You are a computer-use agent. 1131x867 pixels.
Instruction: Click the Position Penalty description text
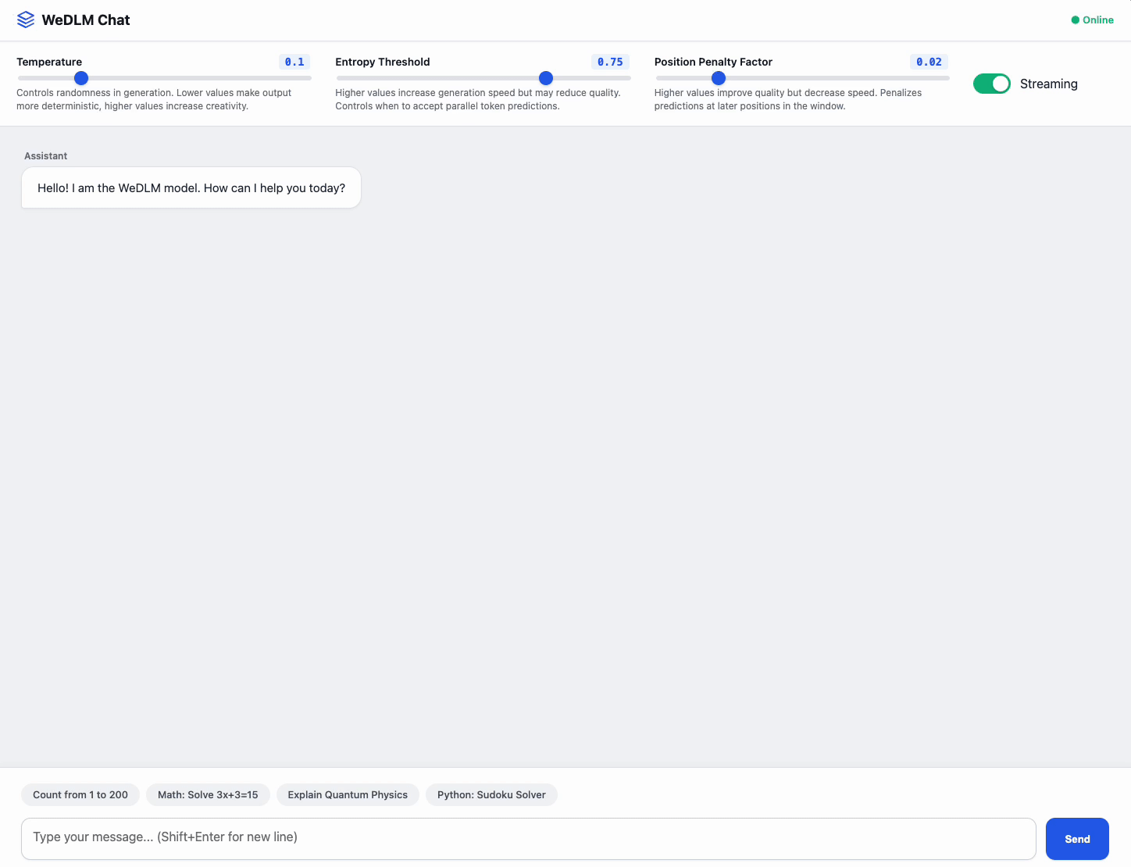[788, 99]
